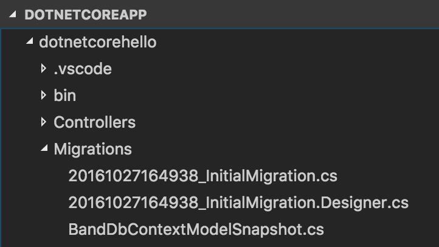Click the DOTNETCOREAPP header title

pos(86,15)
